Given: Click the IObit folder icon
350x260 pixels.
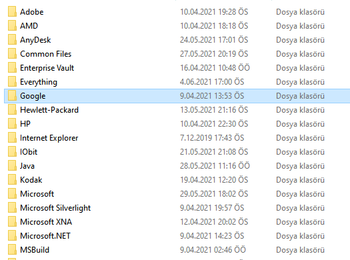Looking at the screenshot, I should click(x=12, y=152).
